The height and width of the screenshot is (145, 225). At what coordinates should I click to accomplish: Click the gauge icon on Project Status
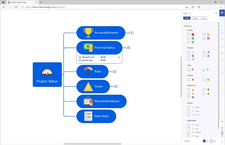point(47,72)
